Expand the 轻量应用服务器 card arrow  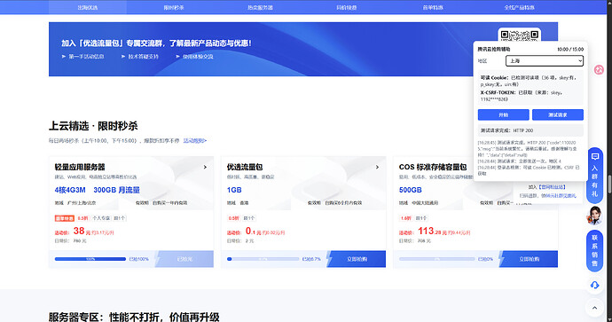205,167
